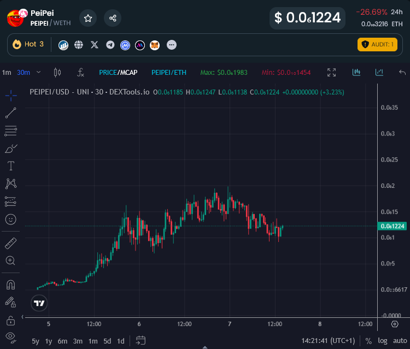
Task: Click the Min price value text
Action: pos(286,72)
